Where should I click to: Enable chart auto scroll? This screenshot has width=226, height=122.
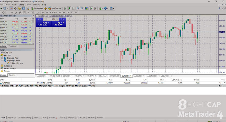(91, 8)
